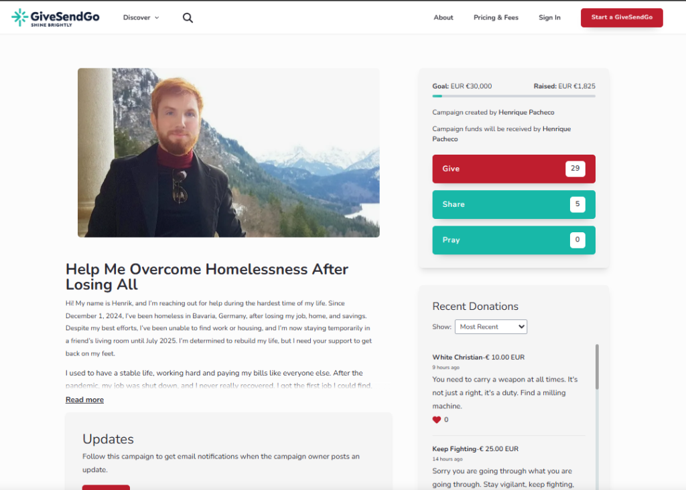Click the teal Share button
Image resolution: width=686 pixels, height=490 pixels.
click(514, 205)
